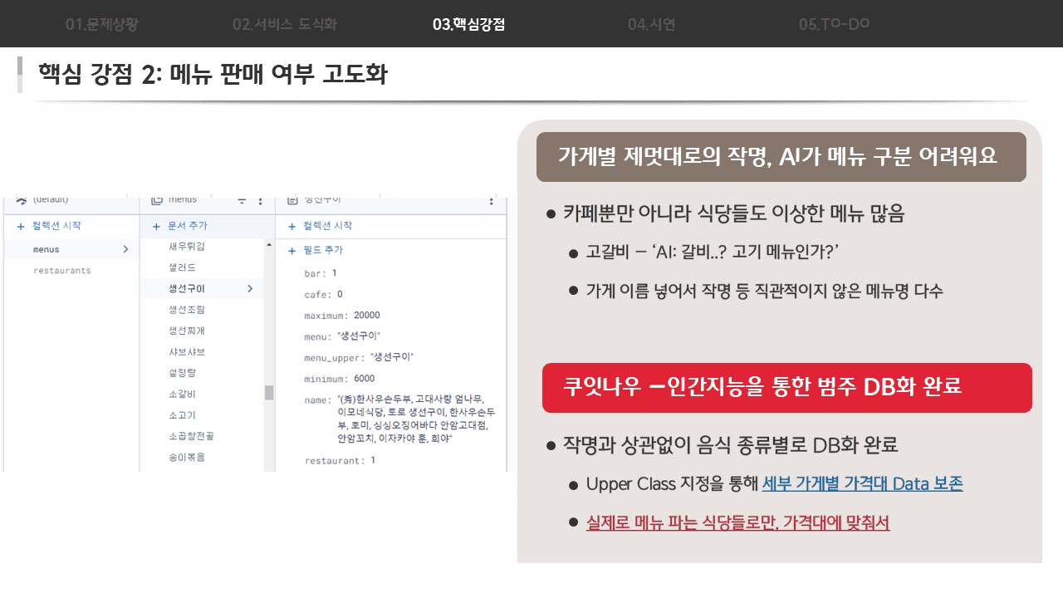This screenshot has width=1063, height=598.
Task: Click the menu: "생선구이" field
Action: coord(342,336)
